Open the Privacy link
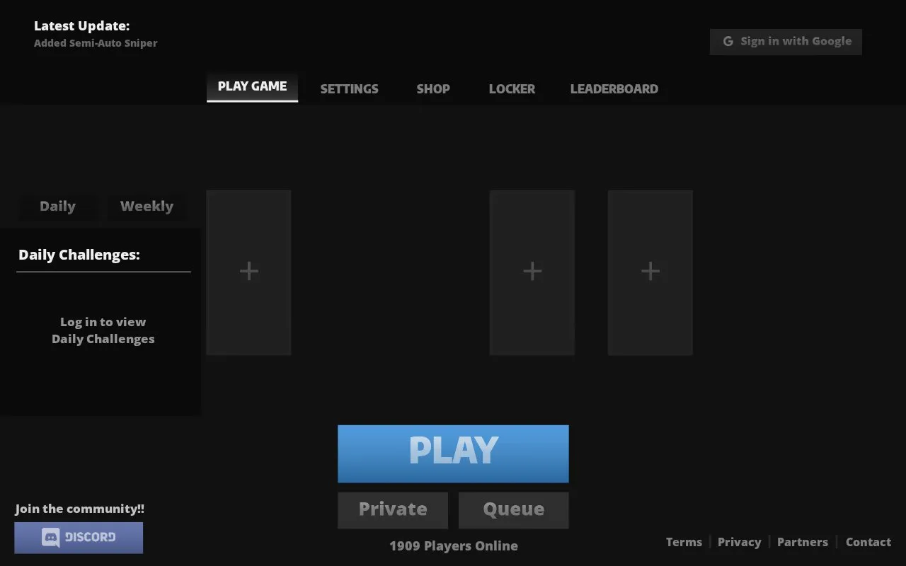The width and height of the screenshot is (906, 566). 740,542
